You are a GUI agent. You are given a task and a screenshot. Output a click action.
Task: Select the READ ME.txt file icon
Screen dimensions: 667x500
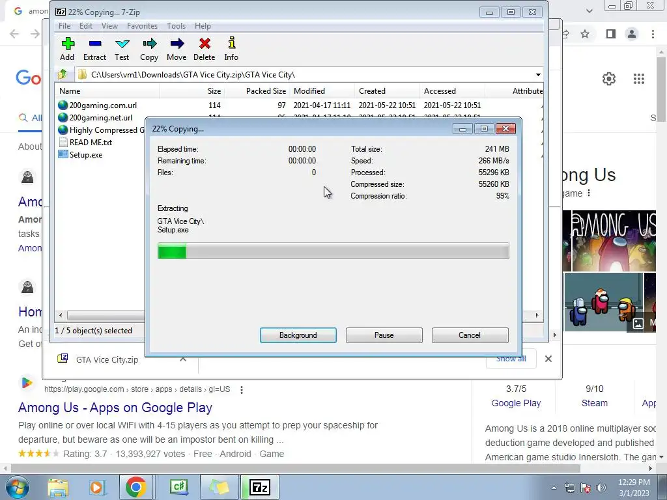(x=63, y=142)
